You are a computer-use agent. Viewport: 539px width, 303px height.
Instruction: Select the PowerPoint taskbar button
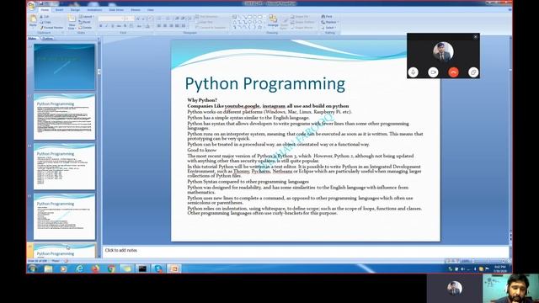point(174,268)
